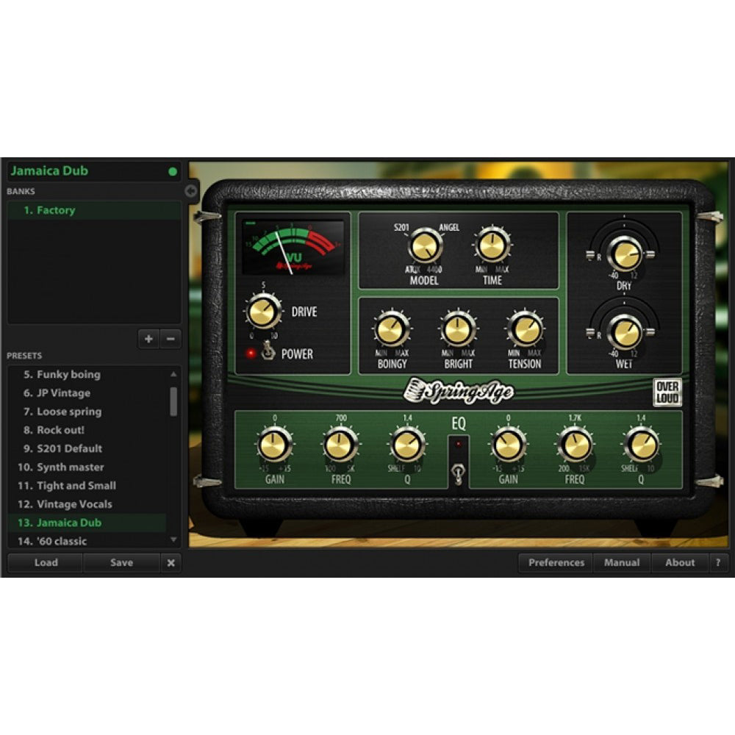Open the Preferences panel
The height and width of the screenshot is (735, 735).
coord(556,562)
